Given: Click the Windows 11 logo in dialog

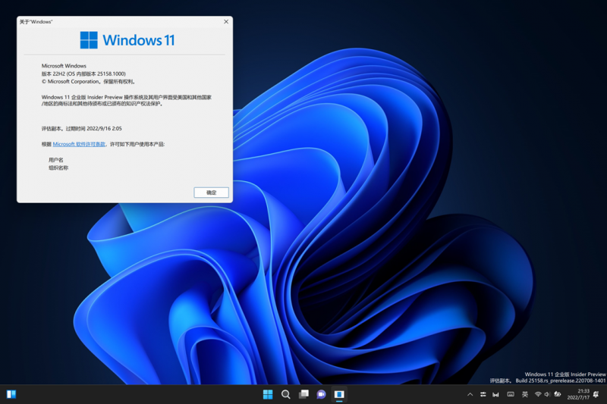Looking at the screenshot, I should click(x=127, y=40).
